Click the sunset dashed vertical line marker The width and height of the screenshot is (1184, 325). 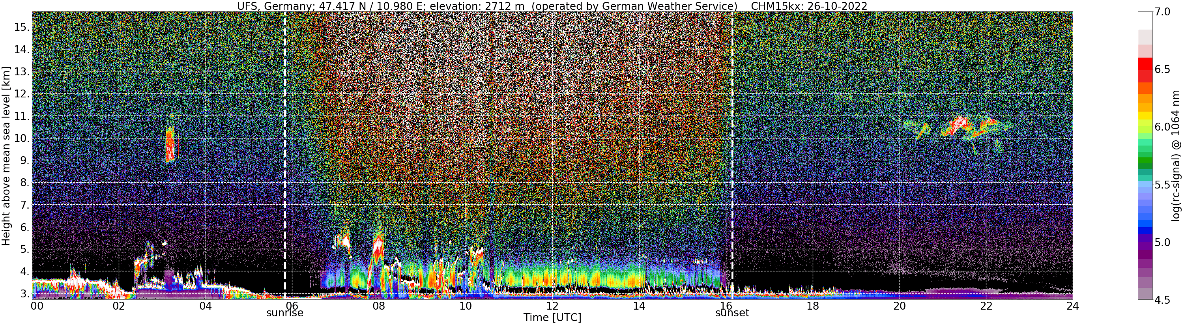click(732, 155)
